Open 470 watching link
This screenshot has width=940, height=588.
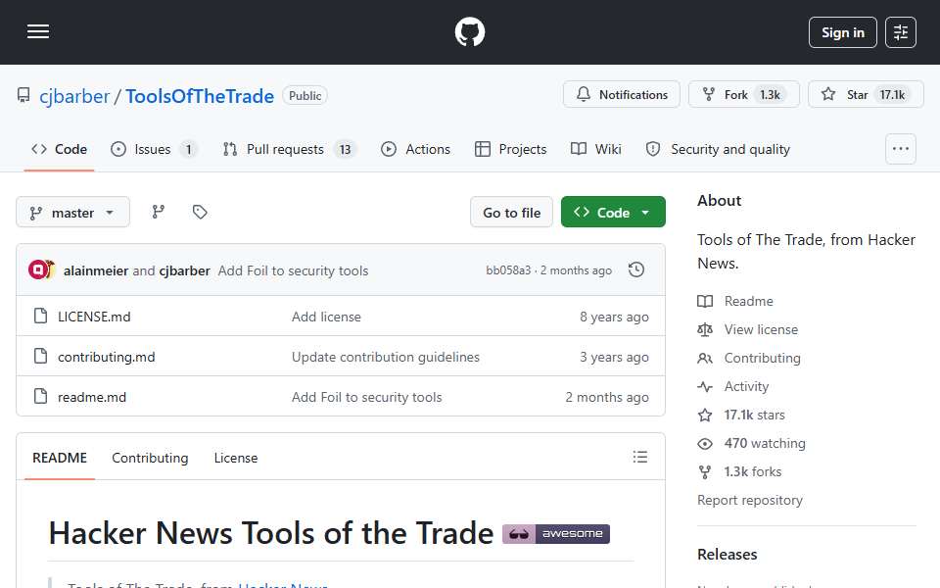pos(765,443)
